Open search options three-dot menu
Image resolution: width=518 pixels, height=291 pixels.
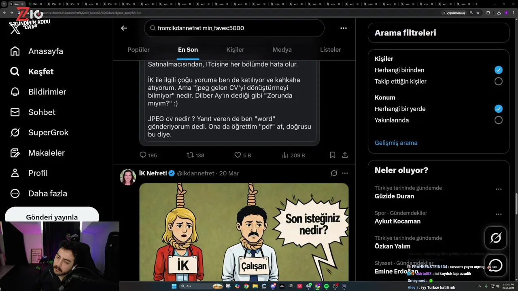(343, 28)
